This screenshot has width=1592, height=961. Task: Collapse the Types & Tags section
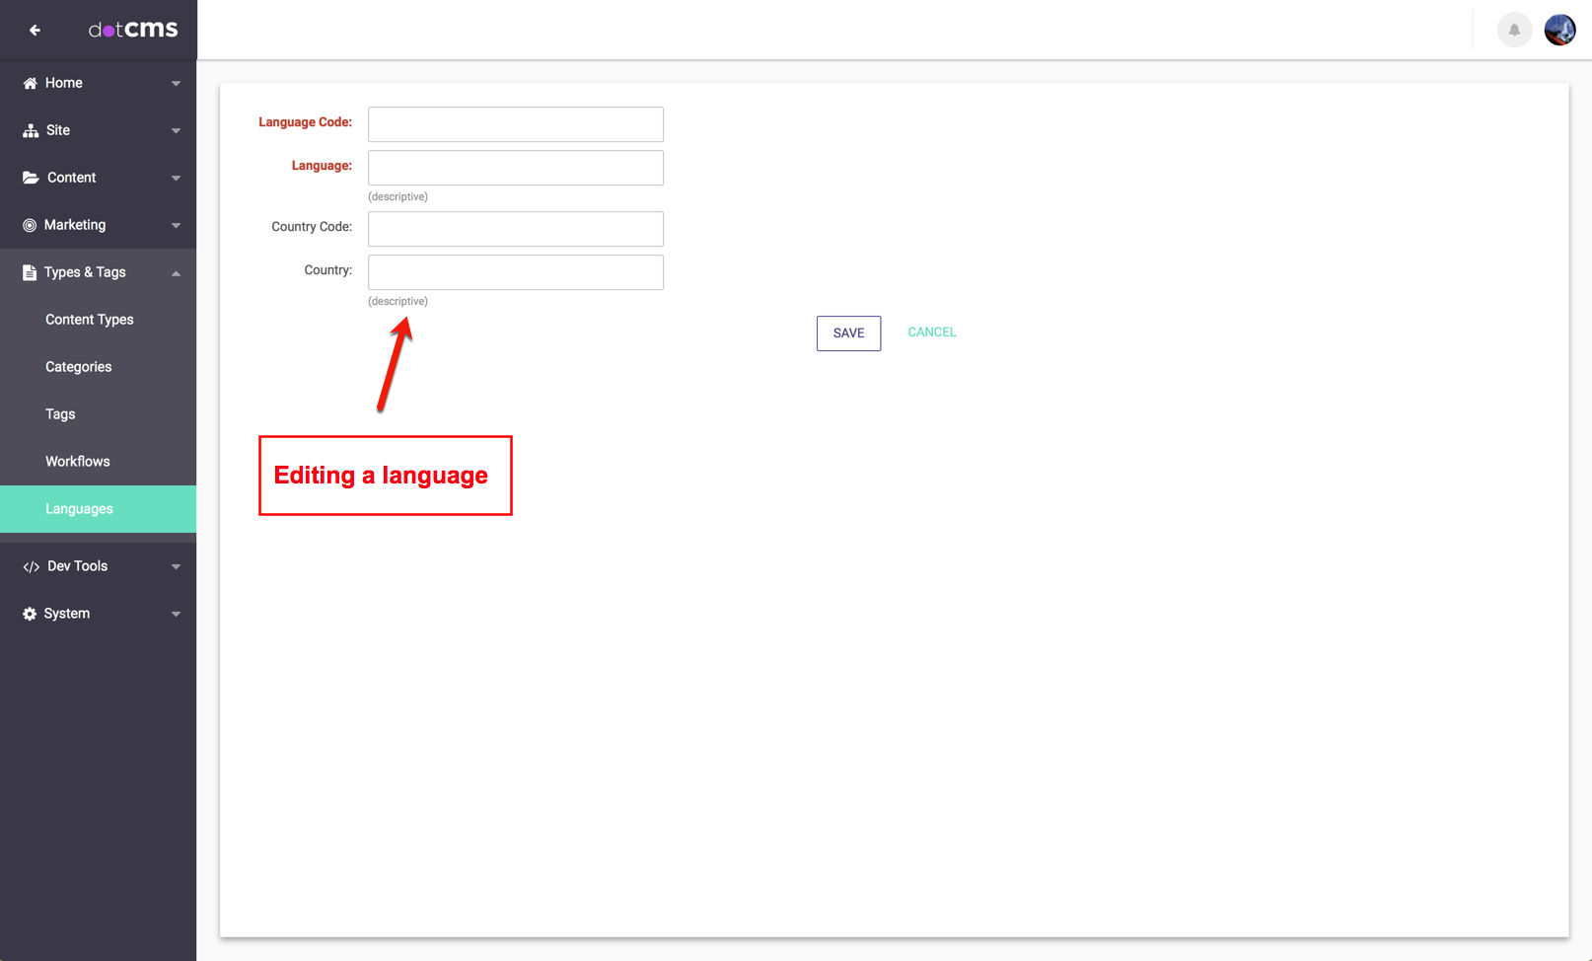click(x=176, y=273)
